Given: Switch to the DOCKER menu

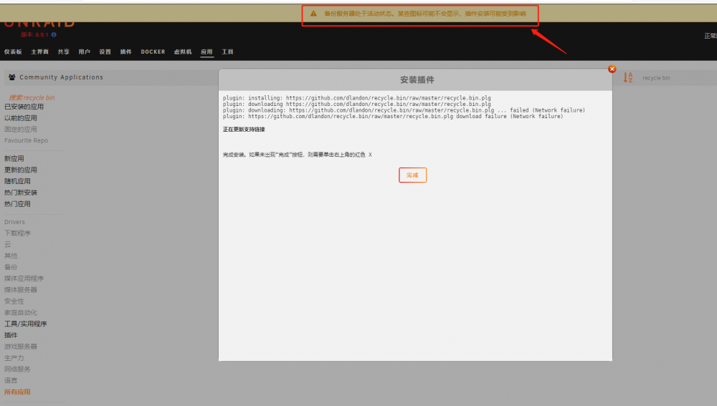Looking at the screenshot, I should [153, 52].
